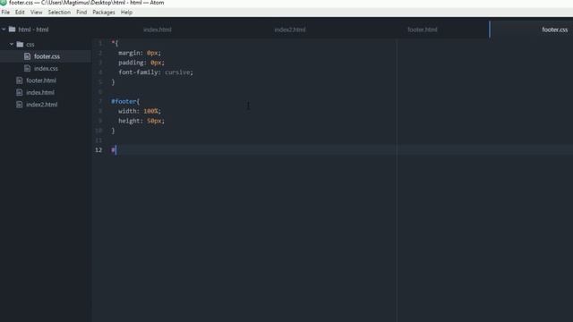Select the css folder label
This screenshot has width=573, height=322.
30,45
